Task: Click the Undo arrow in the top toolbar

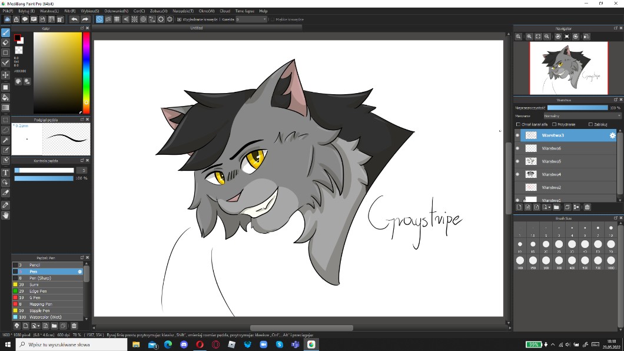Action: pos(74,19)
